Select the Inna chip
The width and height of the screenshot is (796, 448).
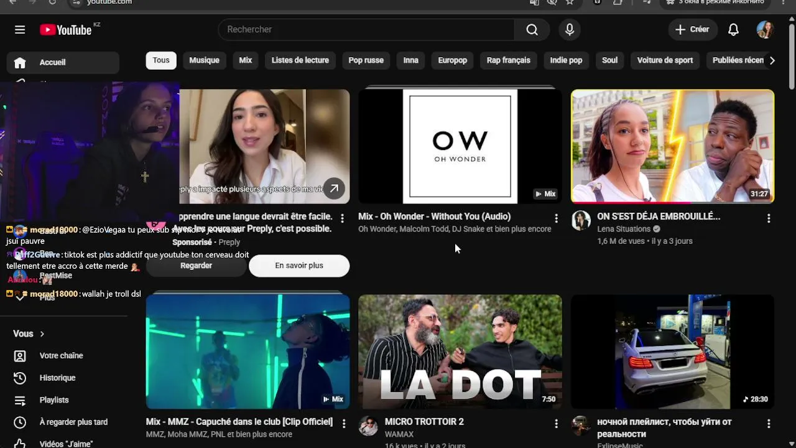411,60
